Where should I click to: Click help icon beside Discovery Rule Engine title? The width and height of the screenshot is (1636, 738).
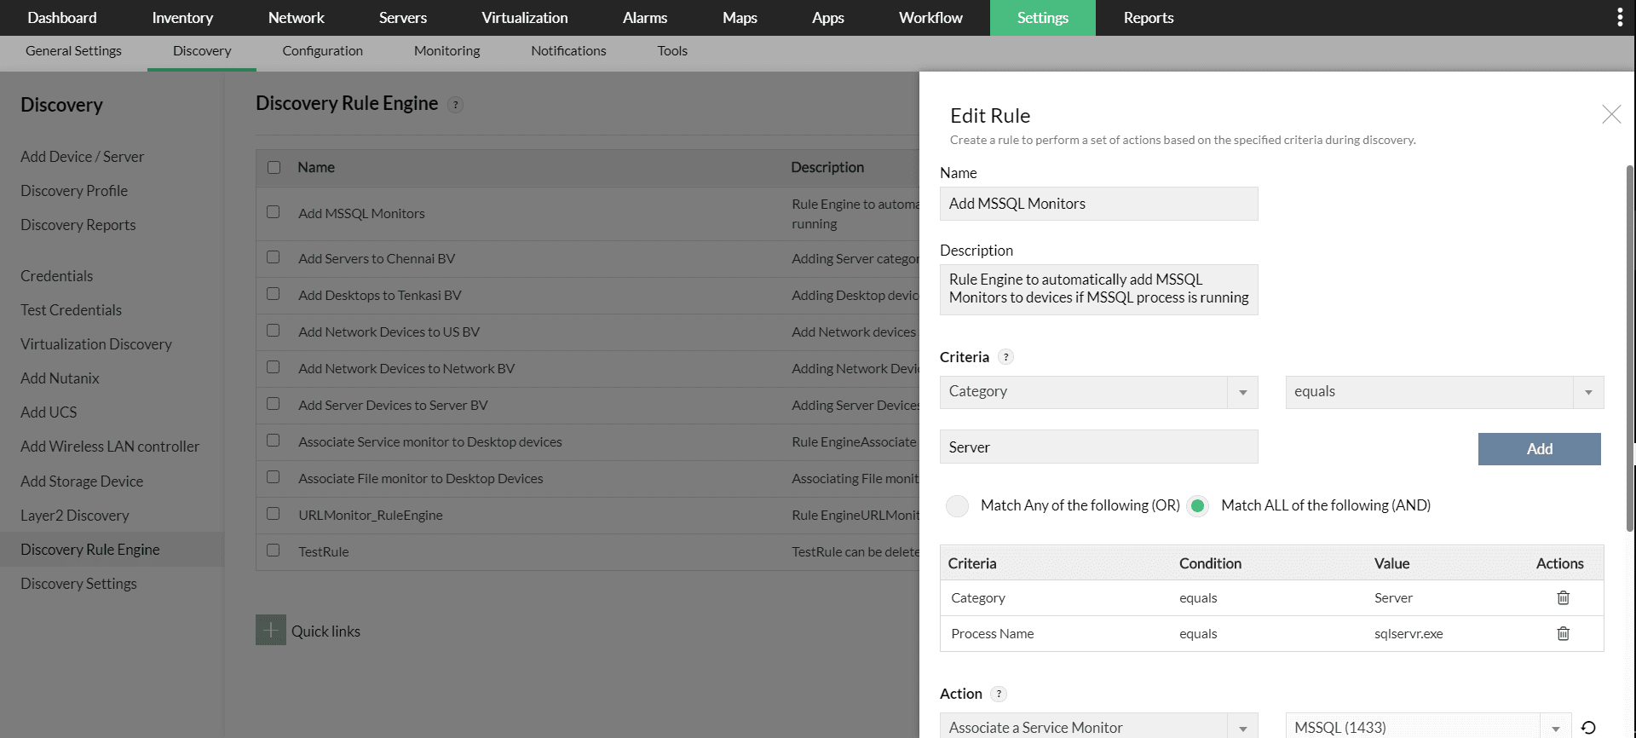[x=456, y=106]
